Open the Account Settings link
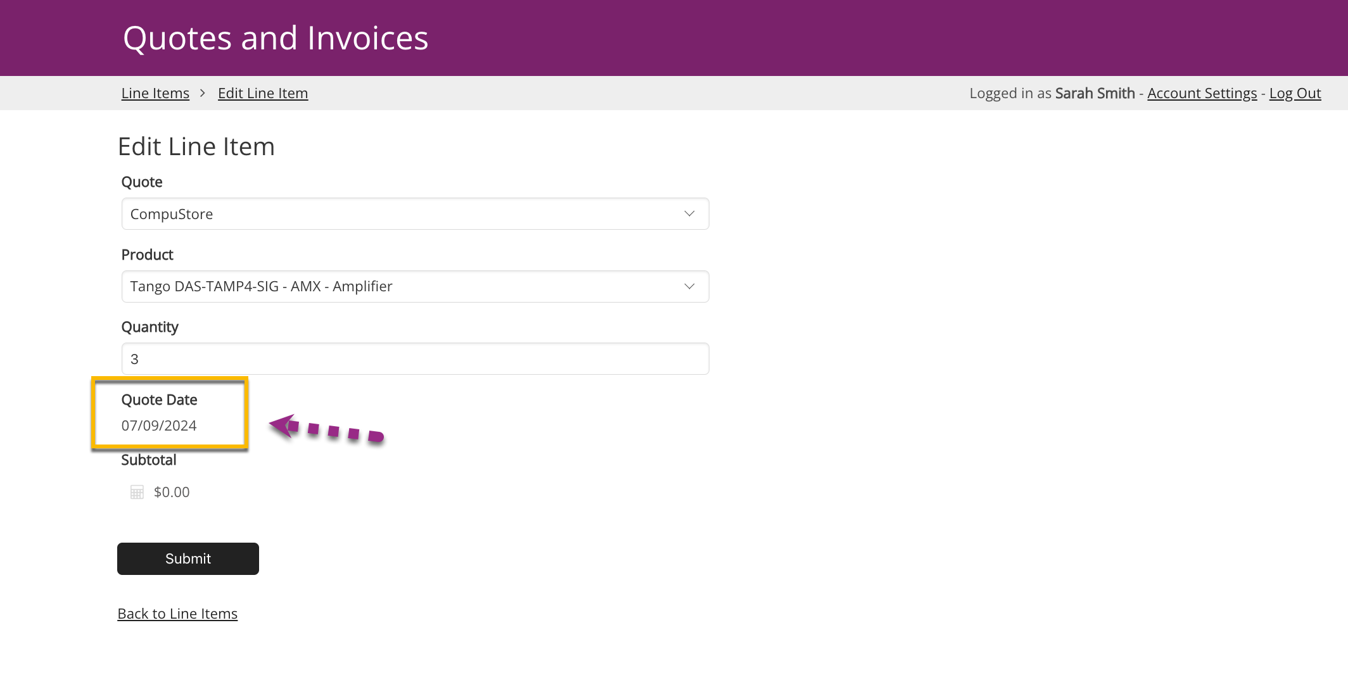Viewport: 1348px width, 675px height. [x=1202, y=93]
